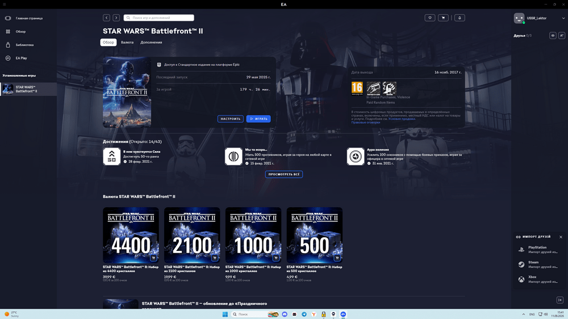This screenshot has height=319, width=568.
Task: Switch to the Обзор tab
Action: tap(108, 43)
